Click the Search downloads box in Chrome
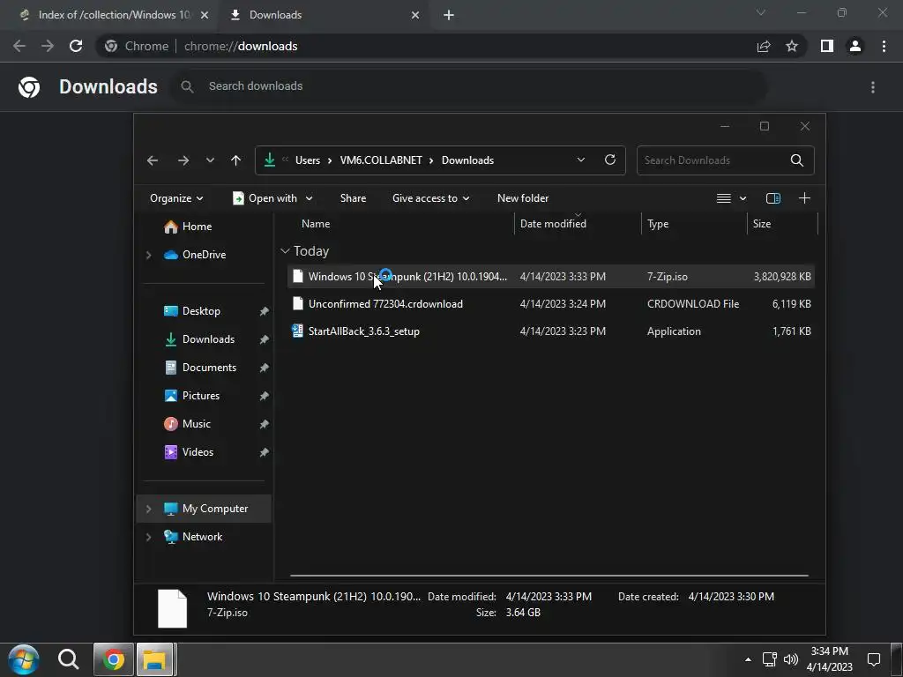903x677 pixels. tap(470, 86)
